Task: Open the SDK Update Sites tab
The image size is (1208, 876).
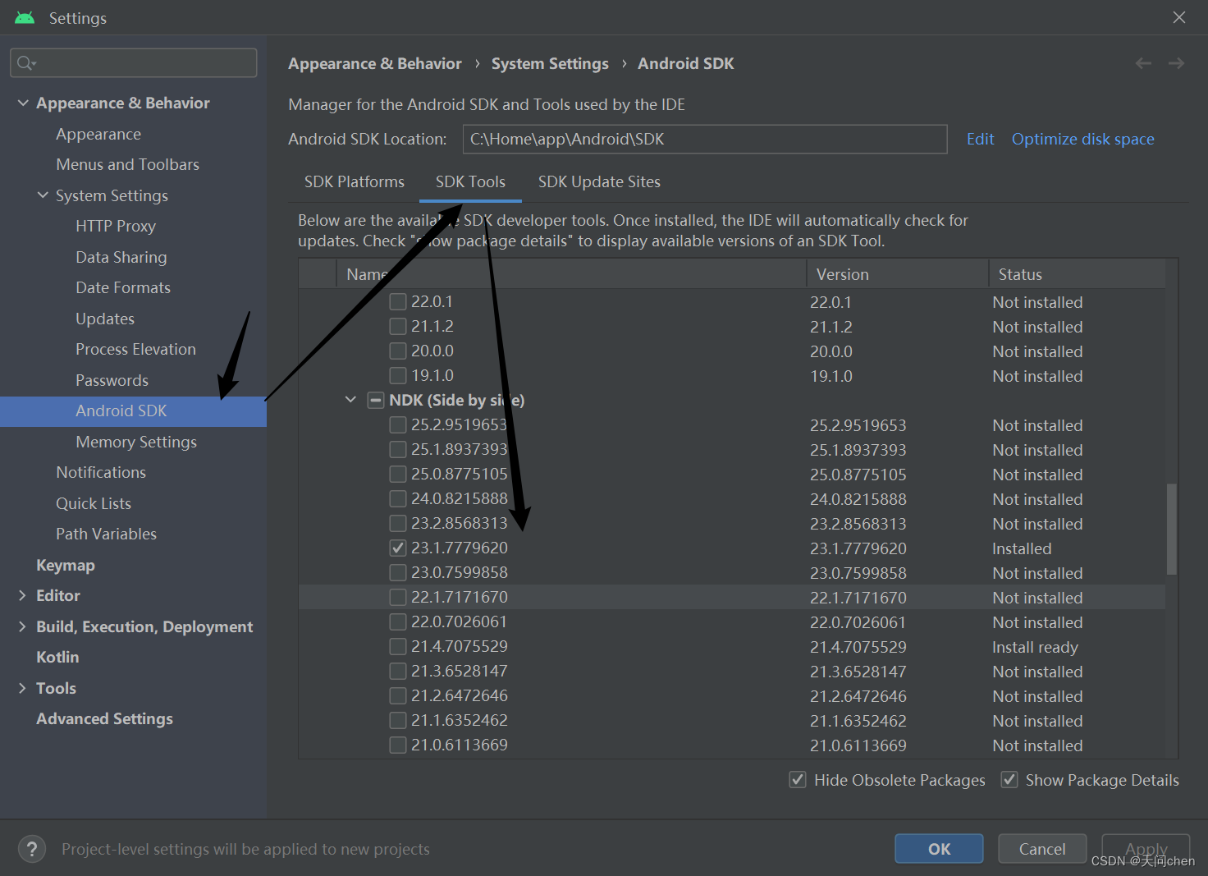Action: pos(599,182)
